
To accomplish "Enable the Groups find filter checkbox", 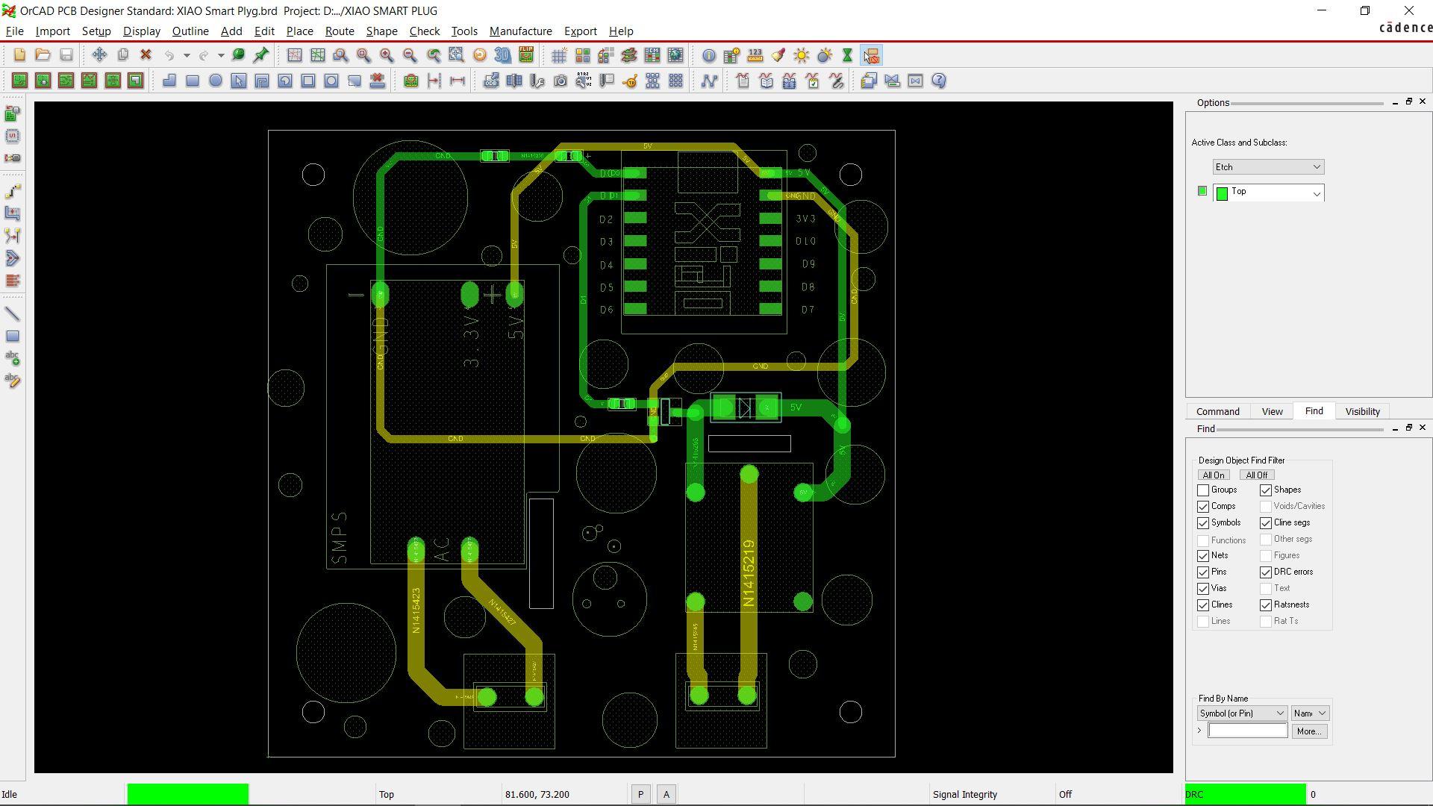I will coord(1203,490).
